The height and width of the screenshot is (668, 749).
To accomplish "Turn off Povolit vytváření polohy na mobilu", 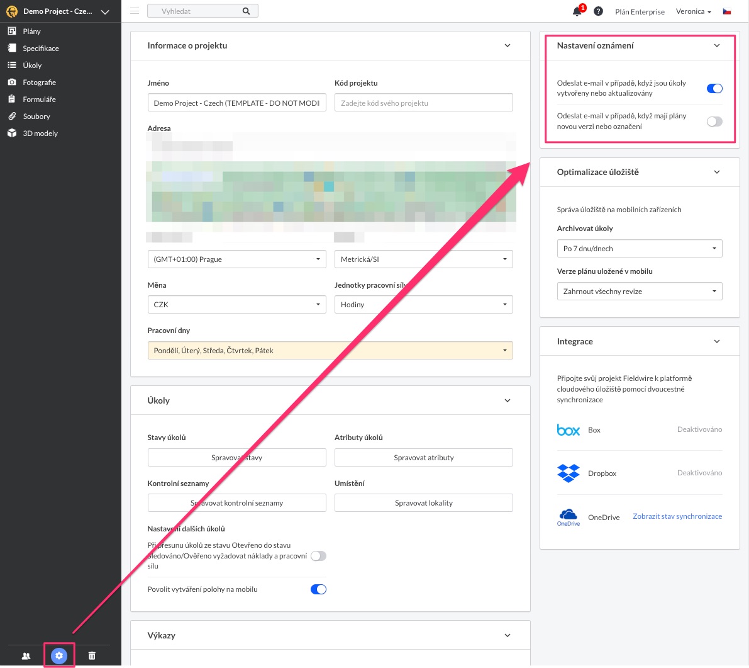I will (318, 589).
